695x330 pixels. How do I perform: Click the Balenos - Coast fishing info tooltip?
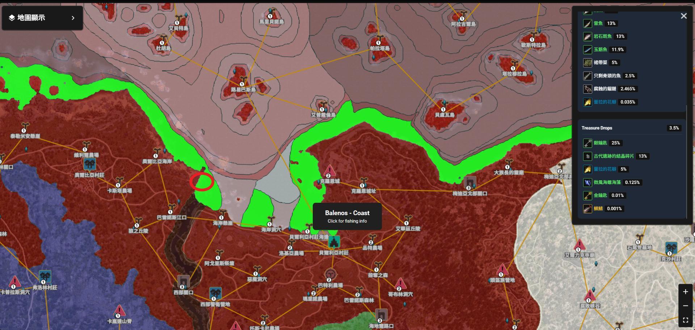(347, 216)
